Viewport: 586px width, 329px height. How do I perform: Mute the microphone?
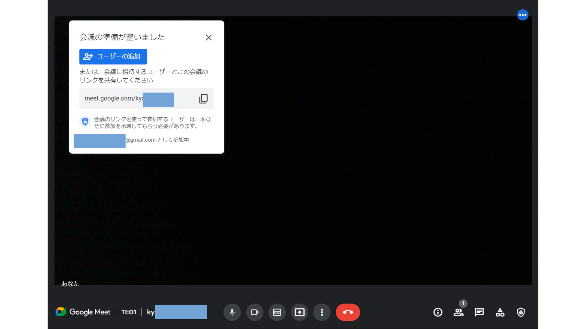click(x=232, y=312)
